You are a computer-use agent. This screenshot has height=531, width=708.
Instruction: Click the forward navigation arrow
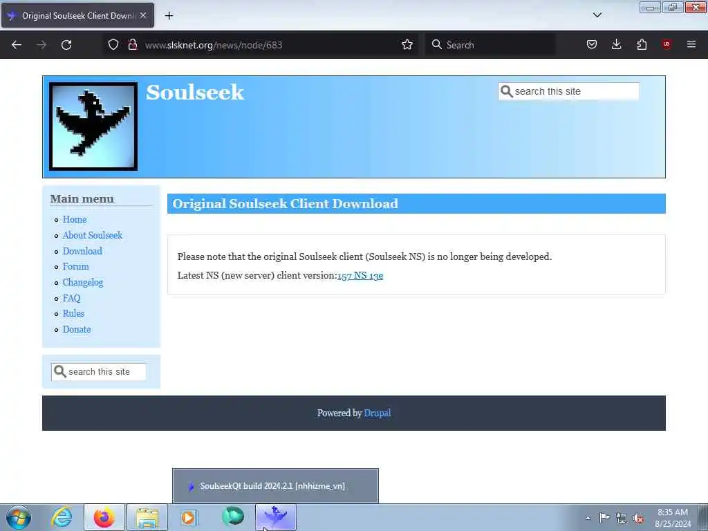click(41, 45)
